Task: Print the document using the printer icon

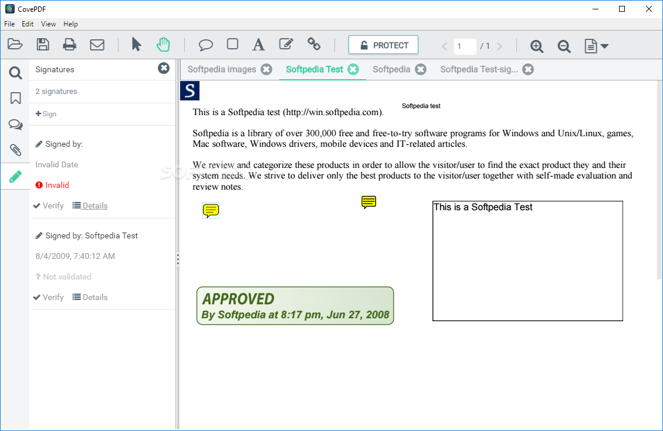Action: point(69,45)
